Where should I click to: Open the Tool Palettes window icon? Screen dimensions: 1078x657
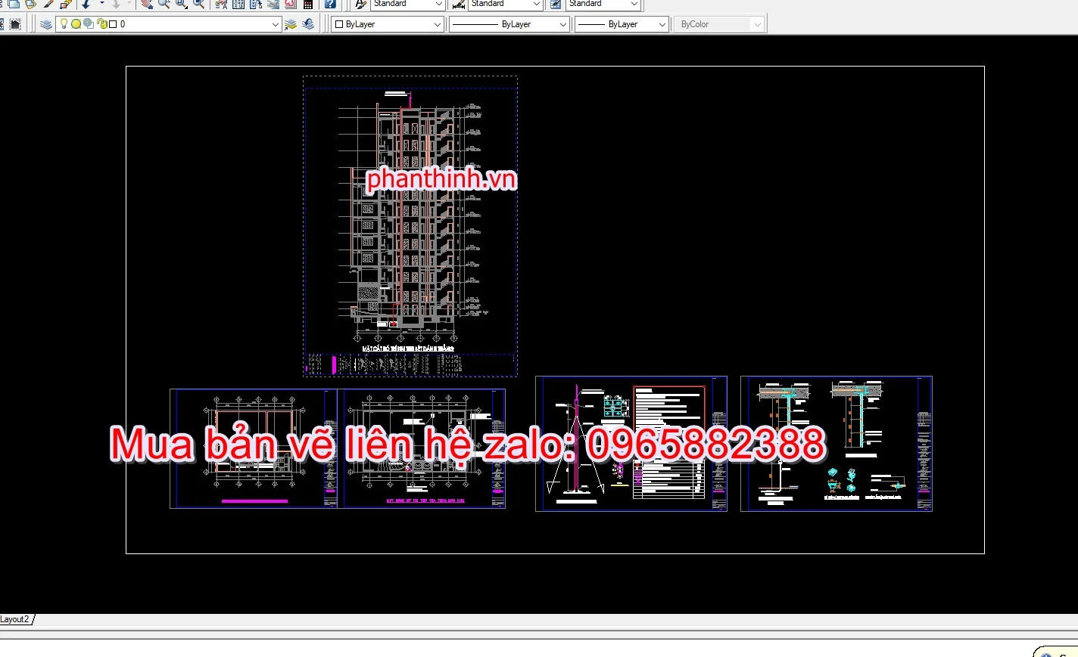(256, 4)
